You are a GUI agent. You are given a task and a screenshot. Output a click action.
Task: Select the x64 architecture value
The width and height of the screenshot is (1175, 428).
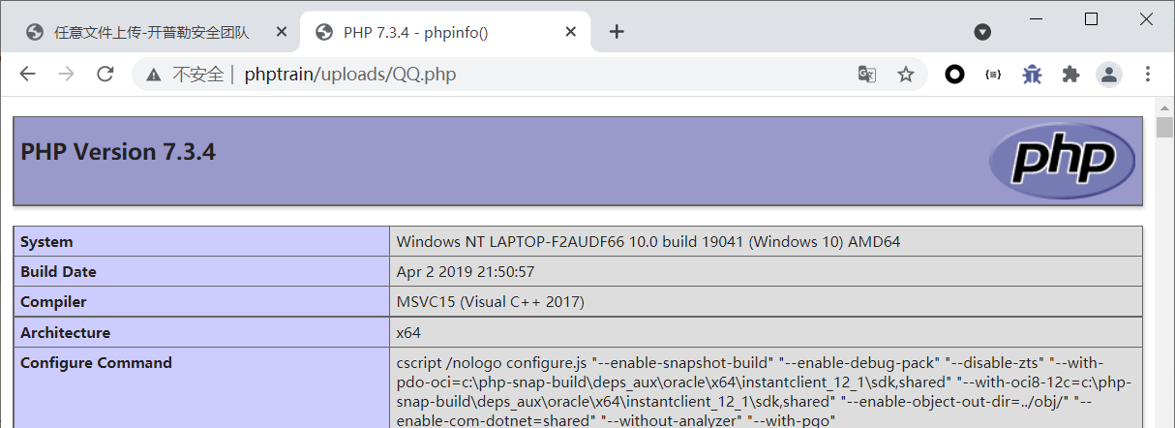(x=408, y=332)
